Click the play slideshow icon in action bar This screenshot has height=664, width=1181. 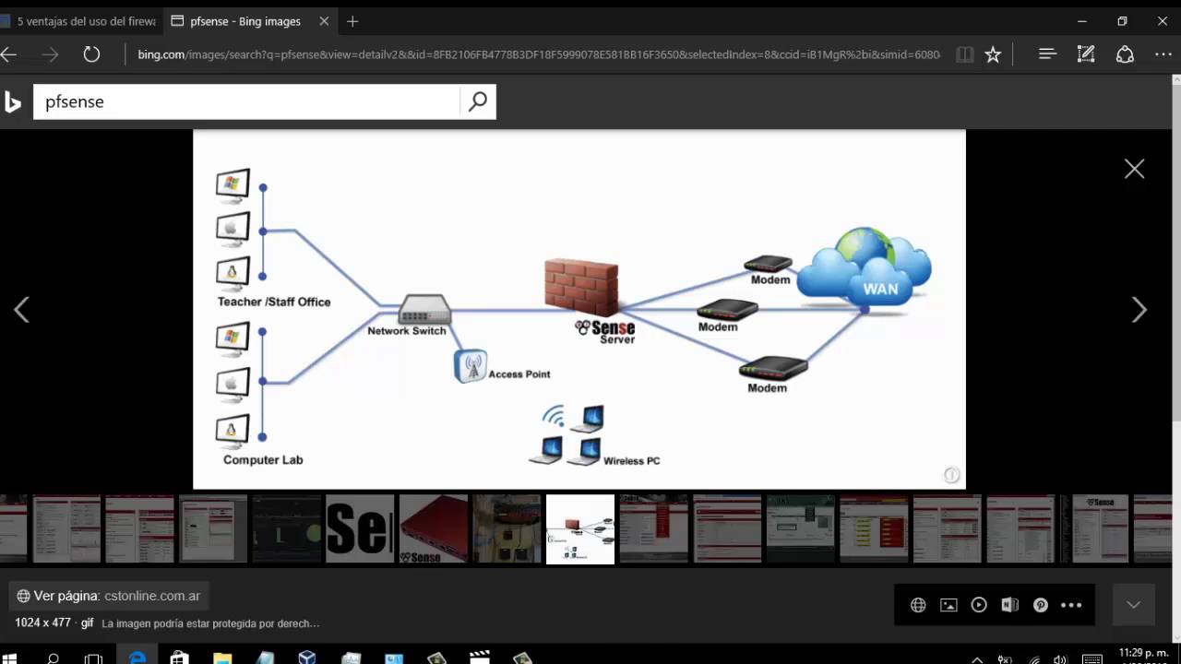979,605
